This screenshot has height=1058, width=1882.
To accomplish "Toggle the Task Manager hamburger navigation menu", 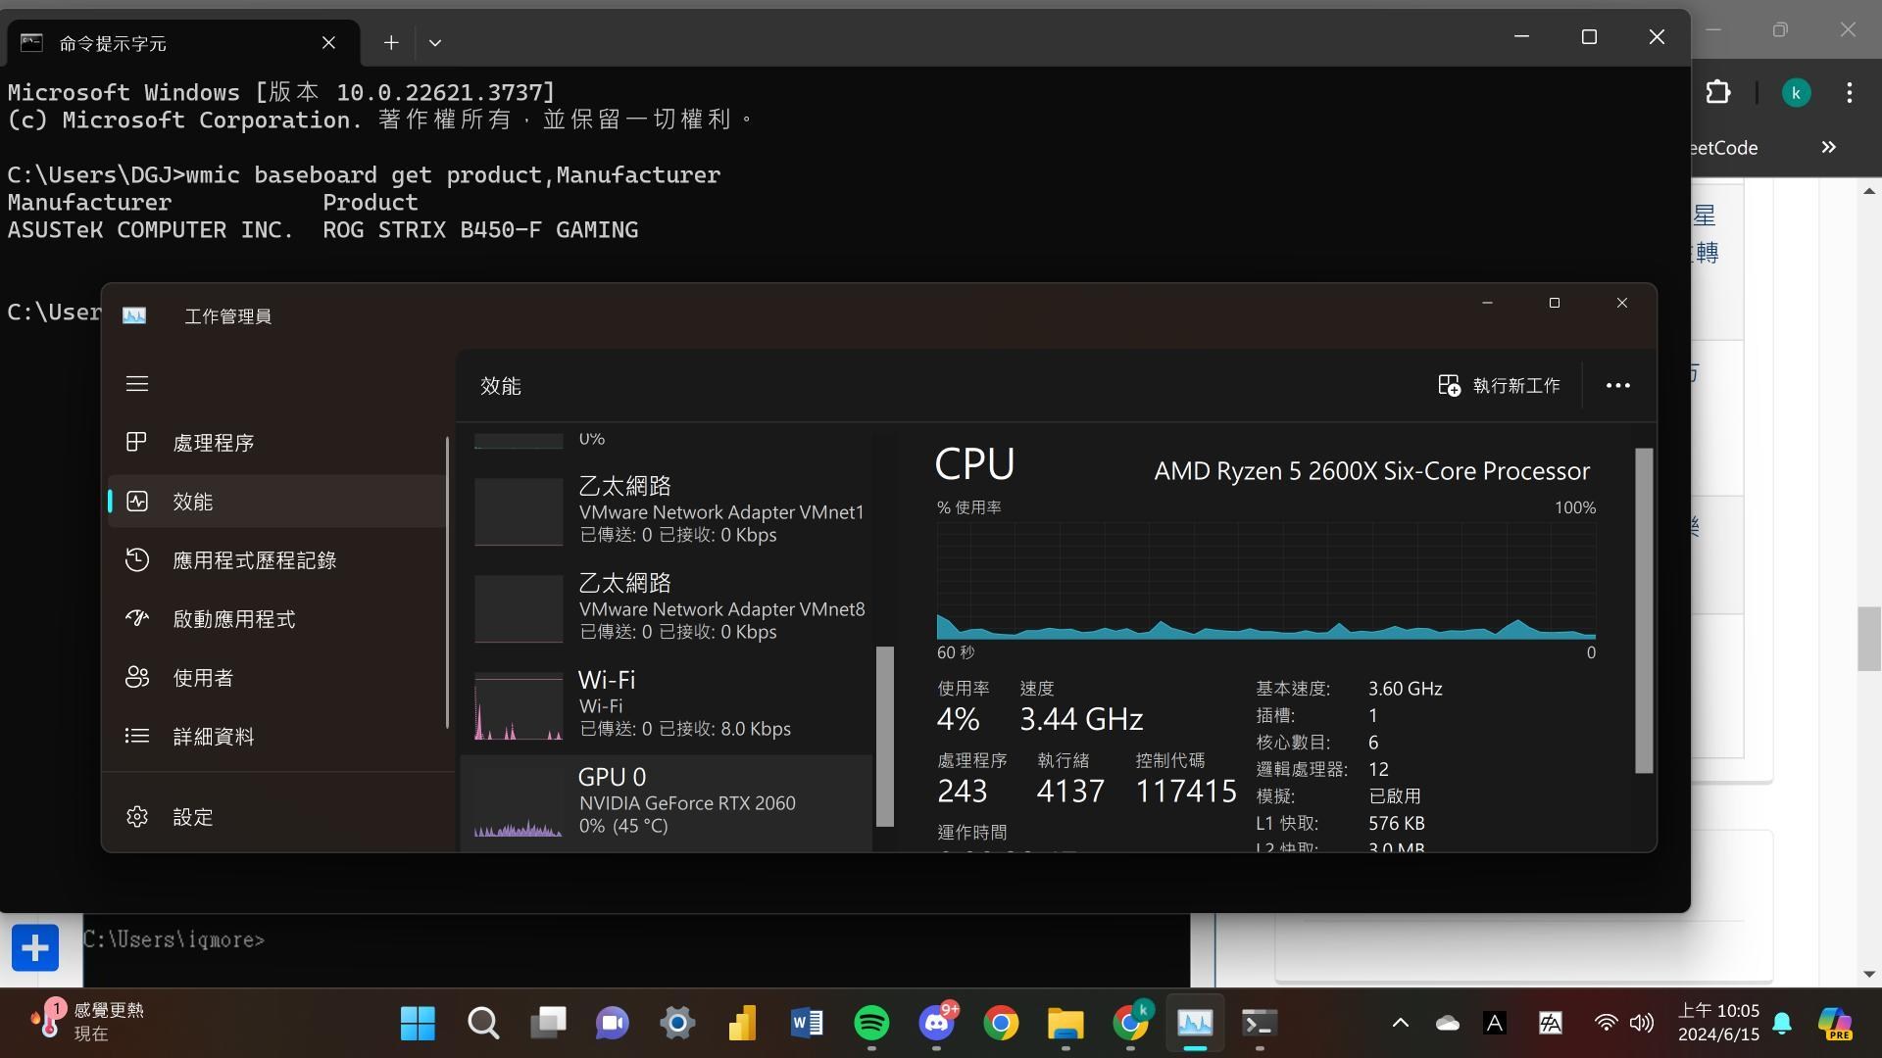I will (137, 384).
